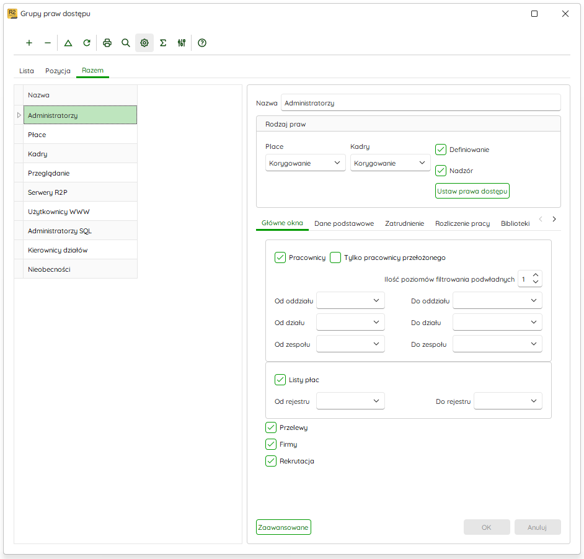Screen dimensions: 584x559
Task: Expand the Od rejestru dropdown
Action: (350, 401)
